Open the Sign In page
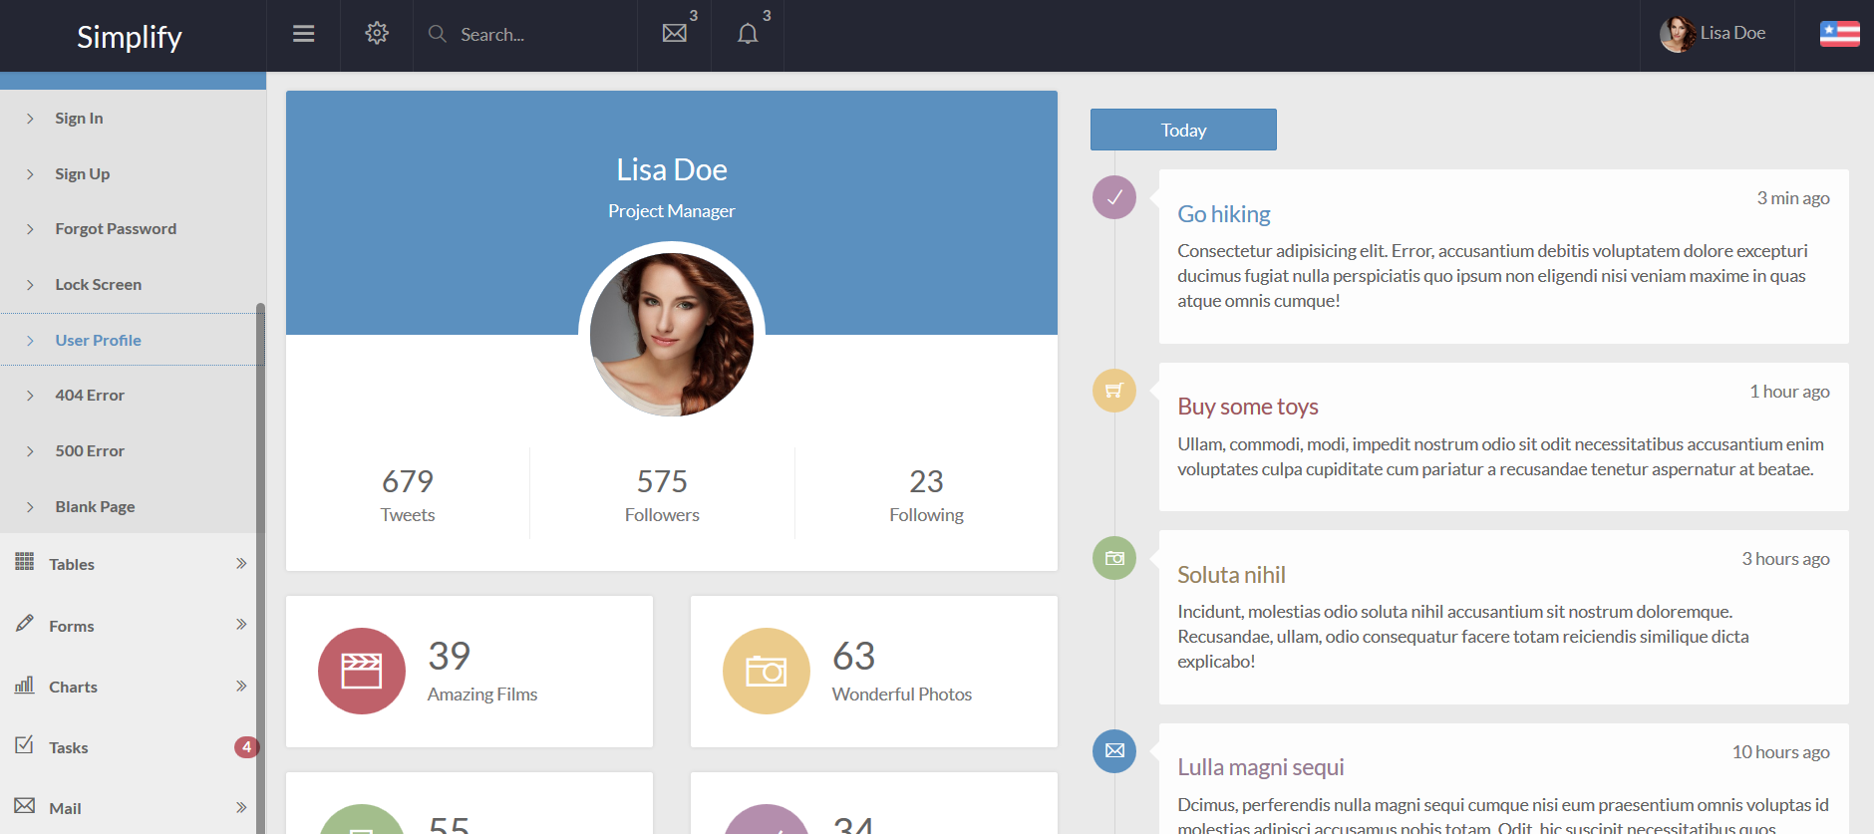Screen dimensions: 1874x834 (79, 119)
